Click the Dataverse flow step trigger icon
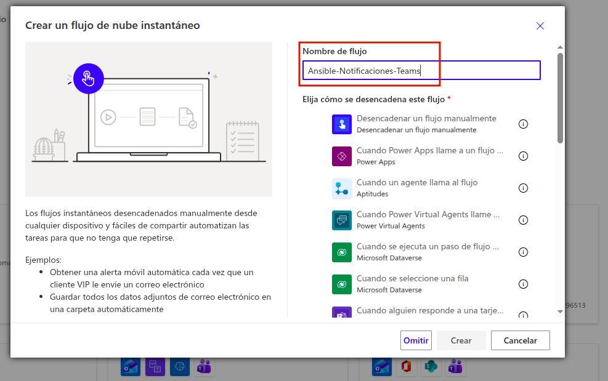The image size is (608, 381). tap(341, 252)
